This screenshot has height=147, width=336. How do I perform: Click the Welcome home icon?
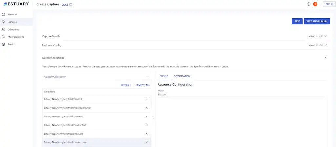[3, 14]
